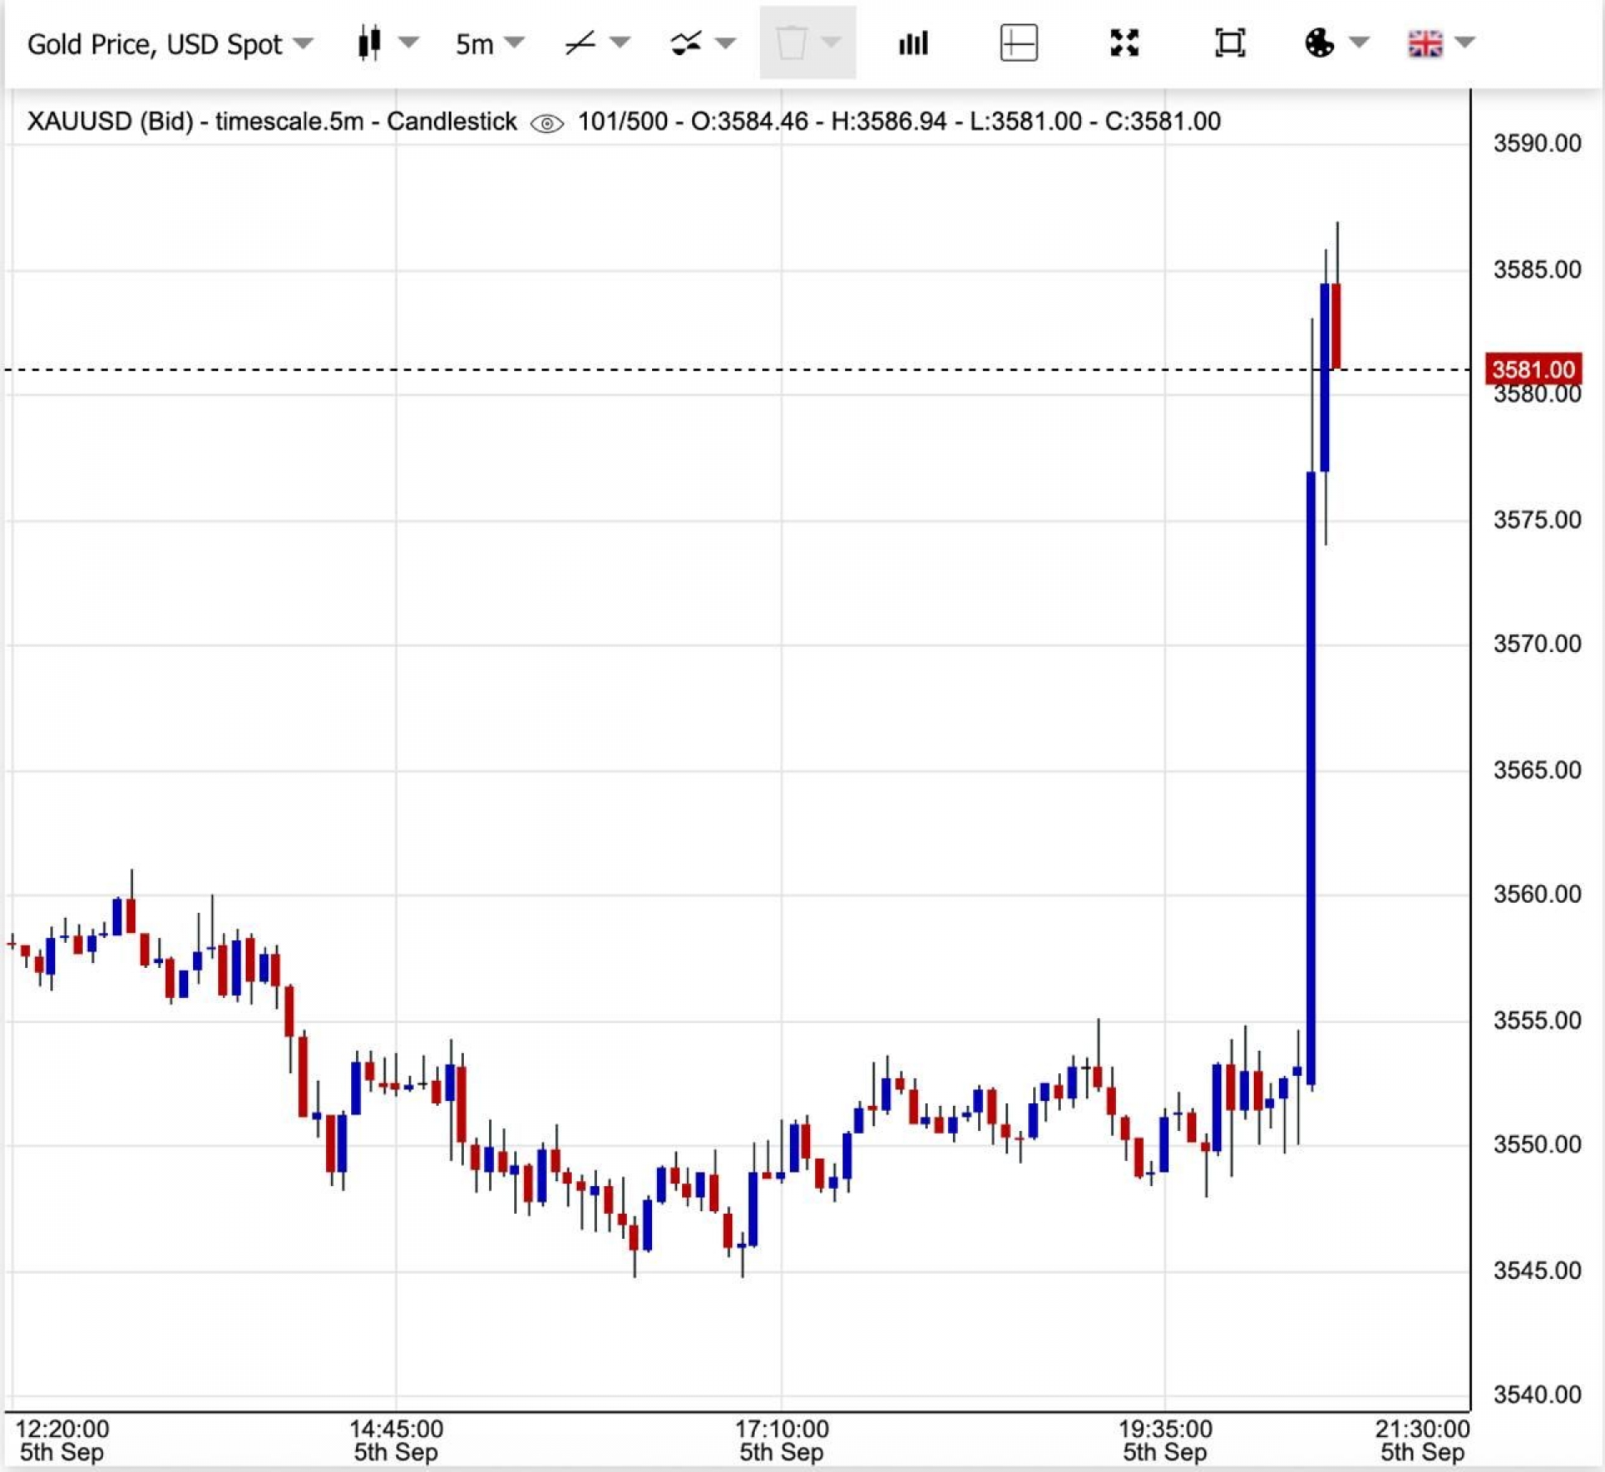Click the candlestick chart type icon
Screen dimensions: 1605x1472
369,43
